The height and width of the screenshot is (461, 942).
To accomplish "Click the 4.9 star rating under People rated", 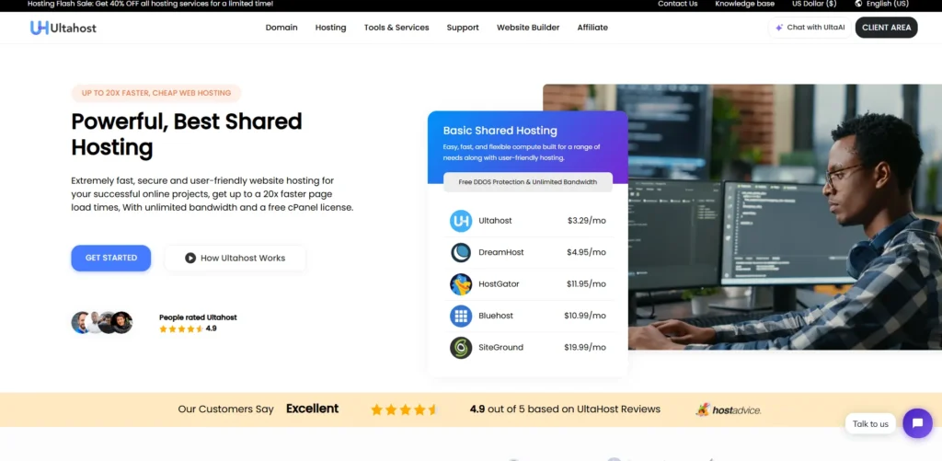I will coord(188,328).
